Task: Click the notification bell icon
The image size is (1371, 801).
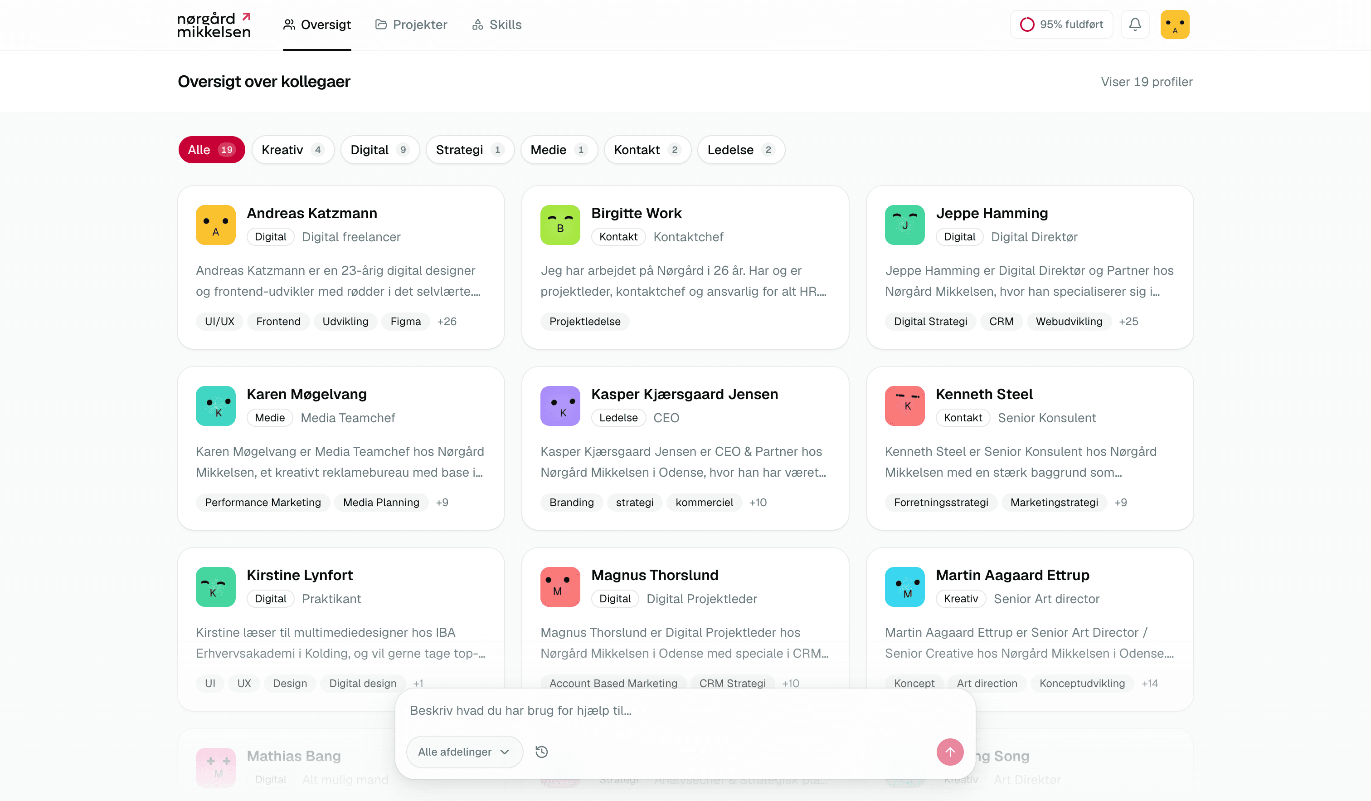Action: point(1135,24)
